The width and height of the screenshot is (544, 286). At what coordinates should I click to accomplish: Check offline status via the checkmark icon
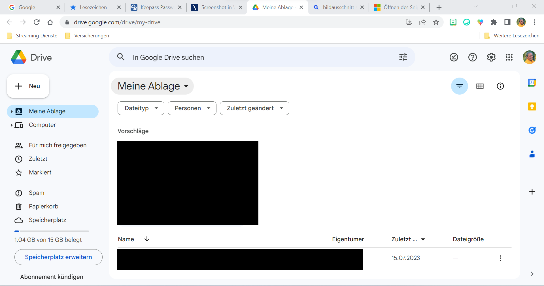coord(454,57)
